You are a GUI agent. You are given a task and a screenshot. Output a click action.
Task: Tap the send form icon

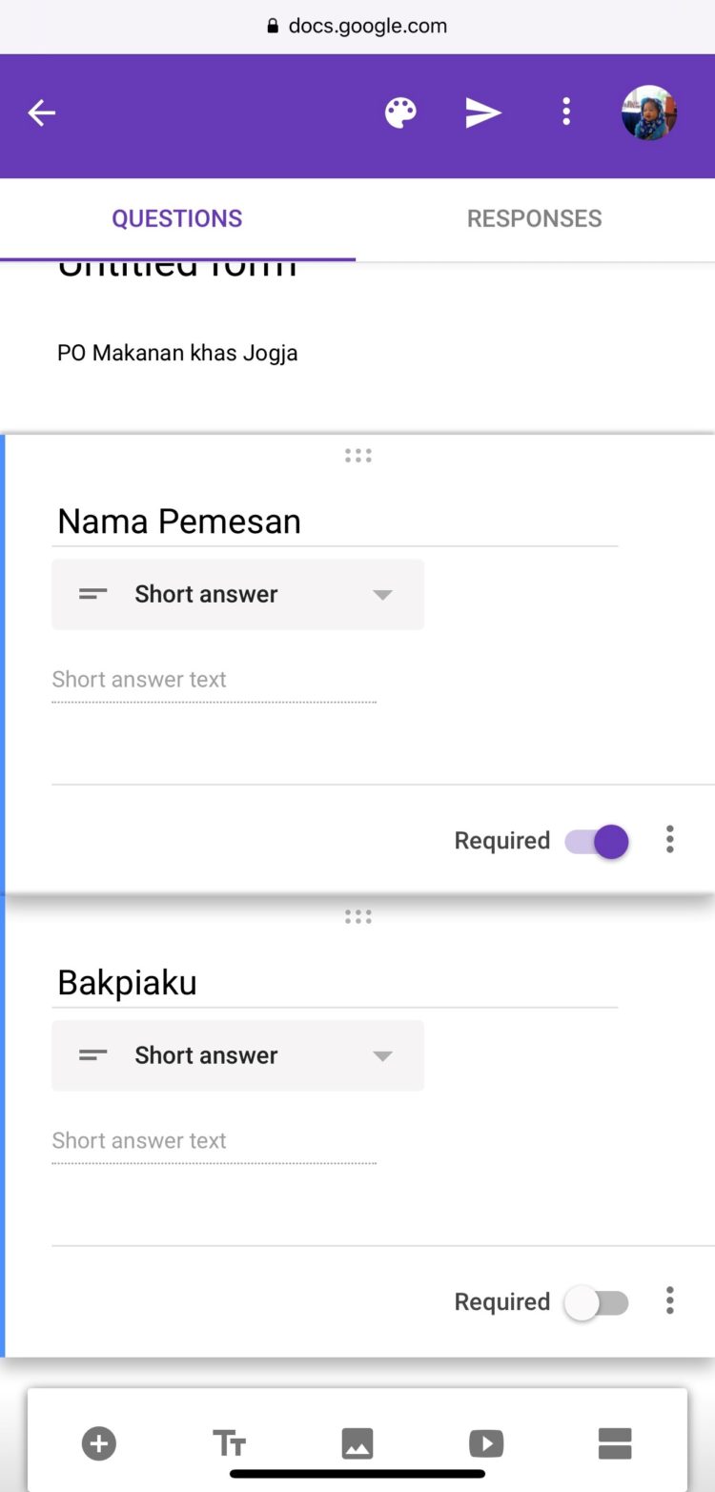(483, 113)
